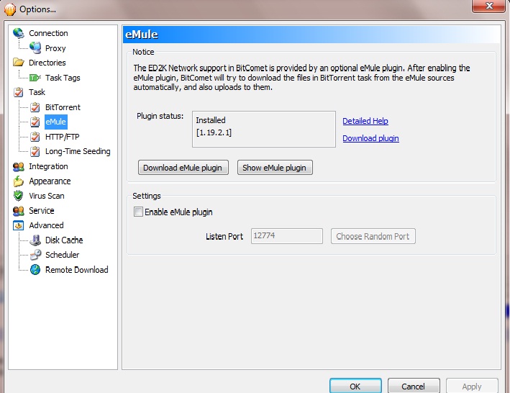This screenshot has height=393, width=510.
Task: Click the Remote Download globe icon
Action: click(x=35, y=270)
